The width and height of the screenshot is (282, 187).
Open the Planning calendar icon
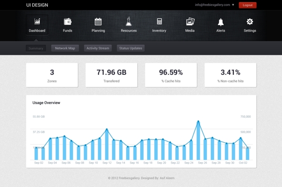click(98, 22)
